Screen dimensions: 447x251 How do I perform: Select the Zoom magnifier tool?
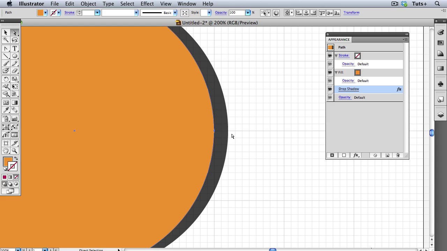click(15, 151)
